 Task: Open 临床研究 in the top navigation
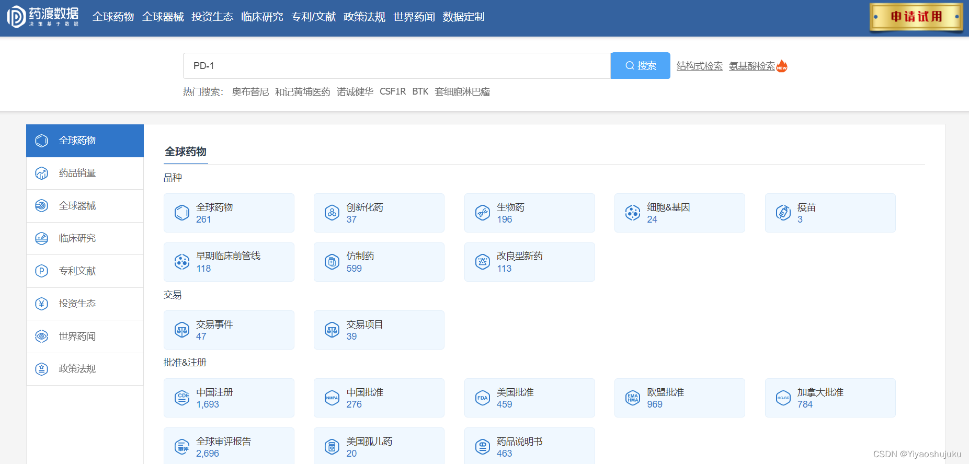pyautogui.click(x=262, y=17)
